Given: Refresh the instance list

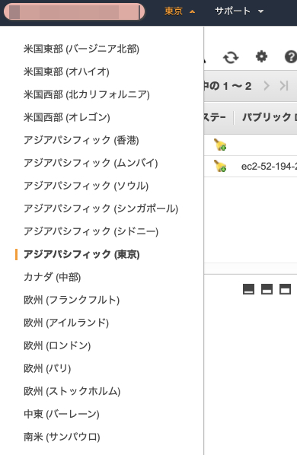Looking at the screenshot, I should click(x=231, y=57).
